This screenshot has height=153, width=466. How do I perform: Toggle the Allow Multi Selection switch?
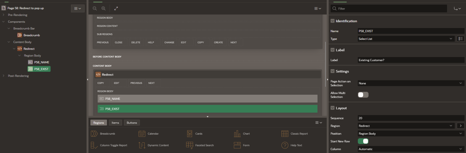(x=363, y=95)
